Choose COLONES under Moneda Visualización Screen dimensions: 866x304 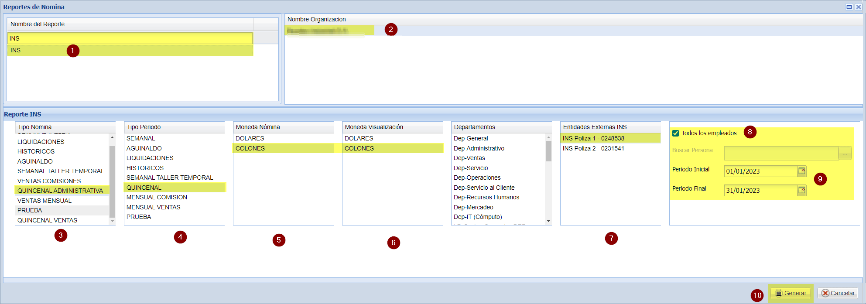tap(393, 148)
